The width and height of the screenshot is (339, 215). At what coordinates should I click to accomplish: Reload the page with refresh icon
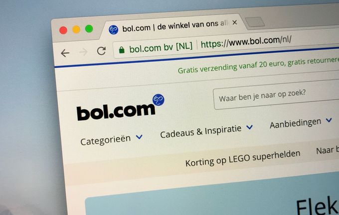pos(101,51)
